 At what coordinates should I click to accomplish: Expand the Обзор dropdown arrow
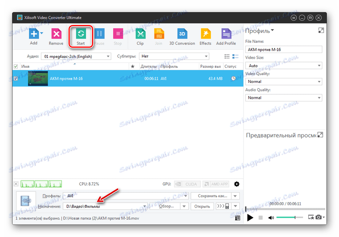(x=184, y=206)
